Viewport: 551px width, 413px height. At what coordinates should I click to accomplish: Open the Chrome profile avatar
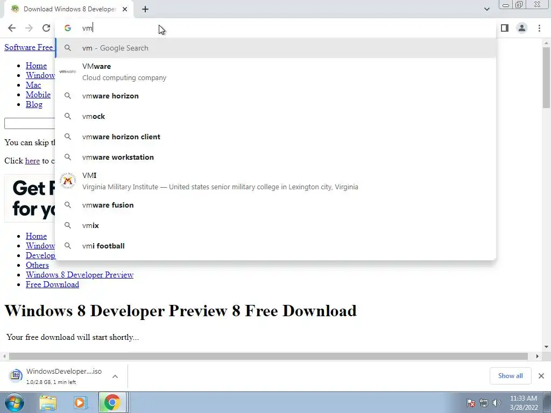point(522,28)
